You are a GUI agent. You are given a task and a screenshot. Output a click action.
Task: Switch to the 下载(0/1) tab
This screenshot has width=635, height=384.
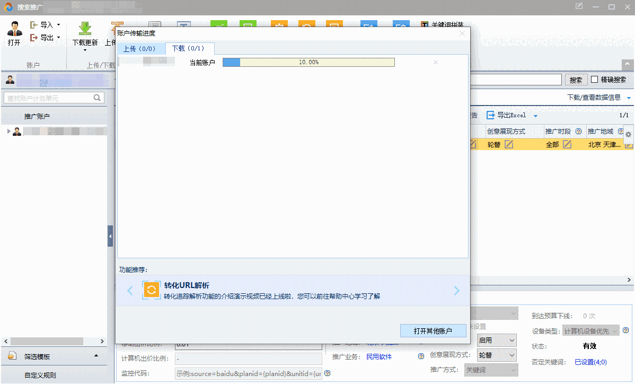coord(189,48)
